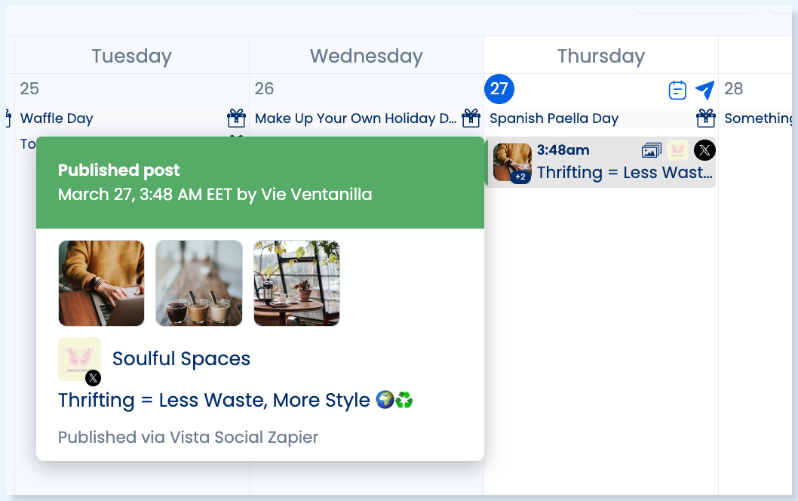Open the Make Up Your Own Holiday entry

pyautogui.click(x=356, y=118)
